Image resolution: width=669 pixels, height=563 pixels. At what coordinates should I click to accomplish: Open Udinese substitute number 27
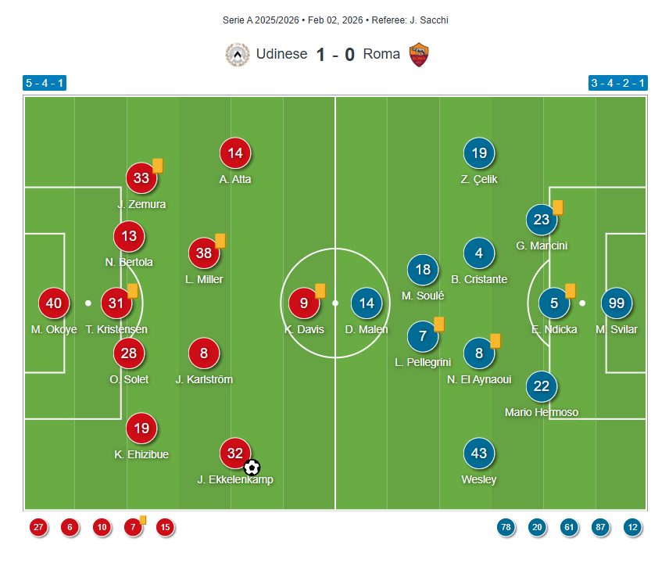[38, 527]
